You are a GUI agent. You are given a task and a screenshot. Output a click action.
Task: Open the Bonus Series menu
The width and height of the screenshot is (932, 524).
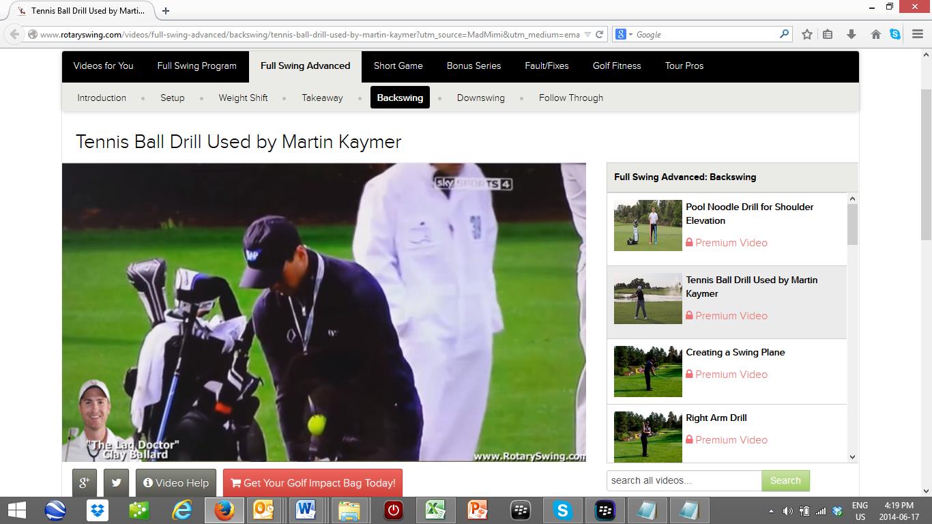point(474,66)
